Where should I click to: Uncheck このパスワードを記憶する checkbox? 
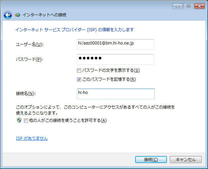[x=79, y=79]
